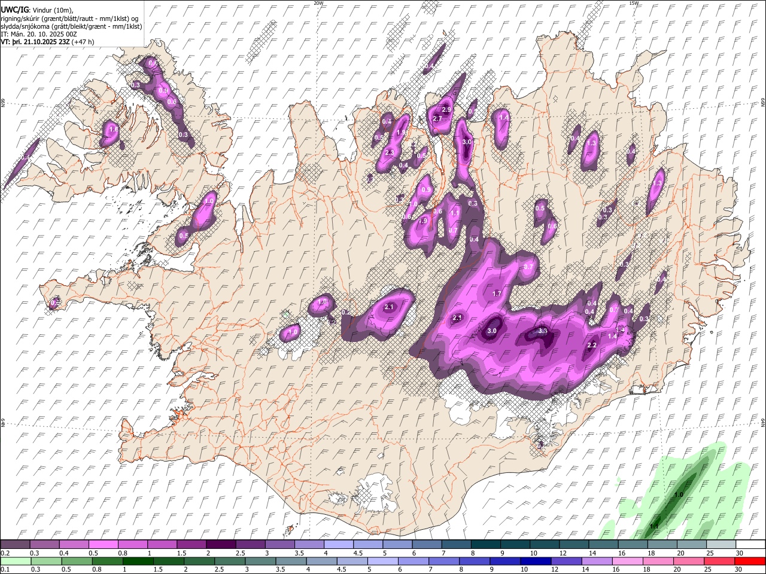Click top legend swatch between 4 and 4.5
The image size is (766, 574).
pyautogui.click(x=338, y=544)
